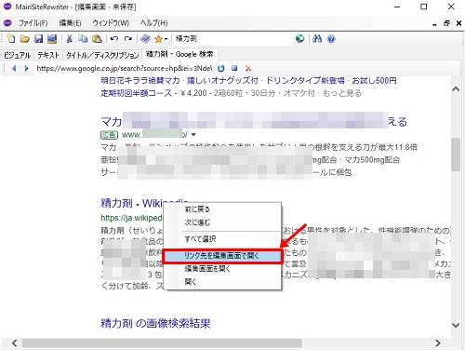Screen dimensions: 465x350
Task: Click the New document toolbar icon
Action: pyautogui.click(x=11, y=39)
